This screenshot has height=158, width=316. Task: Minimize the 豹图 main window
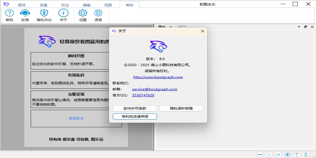point(283,4)
